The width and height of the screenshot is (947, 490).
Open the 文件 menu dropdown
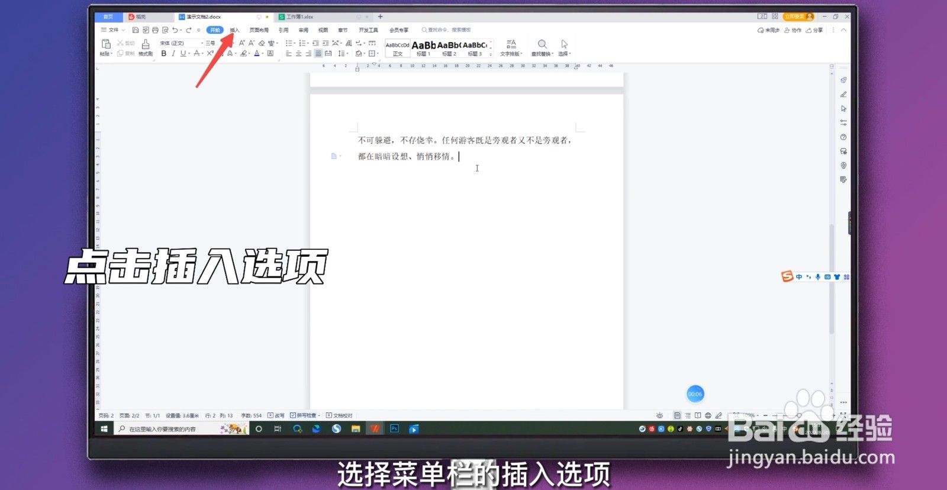tap(113, 30)
